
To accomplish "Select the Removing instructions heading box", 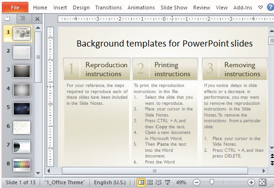I will (235, 69).
